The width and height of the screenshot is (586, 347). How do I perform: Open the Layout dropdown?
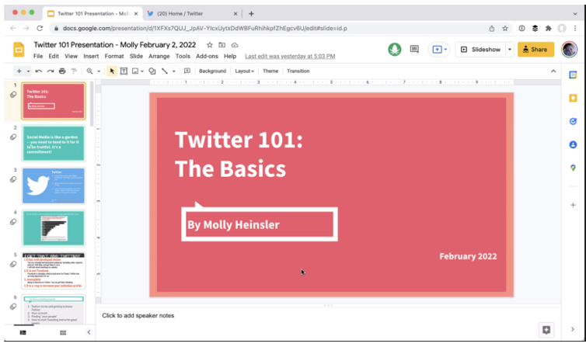coord(244,71)
